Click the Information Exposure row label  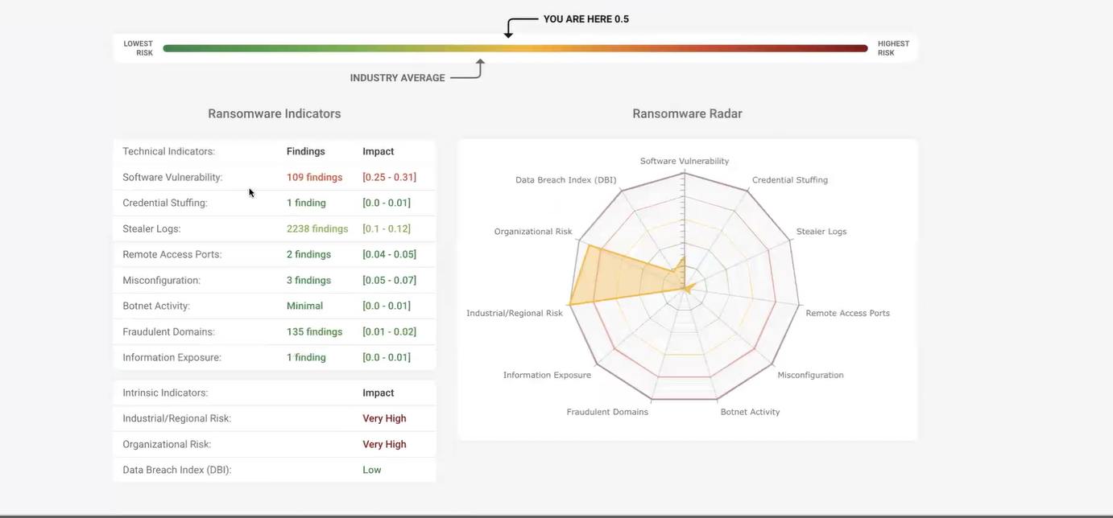pos(172,357)
